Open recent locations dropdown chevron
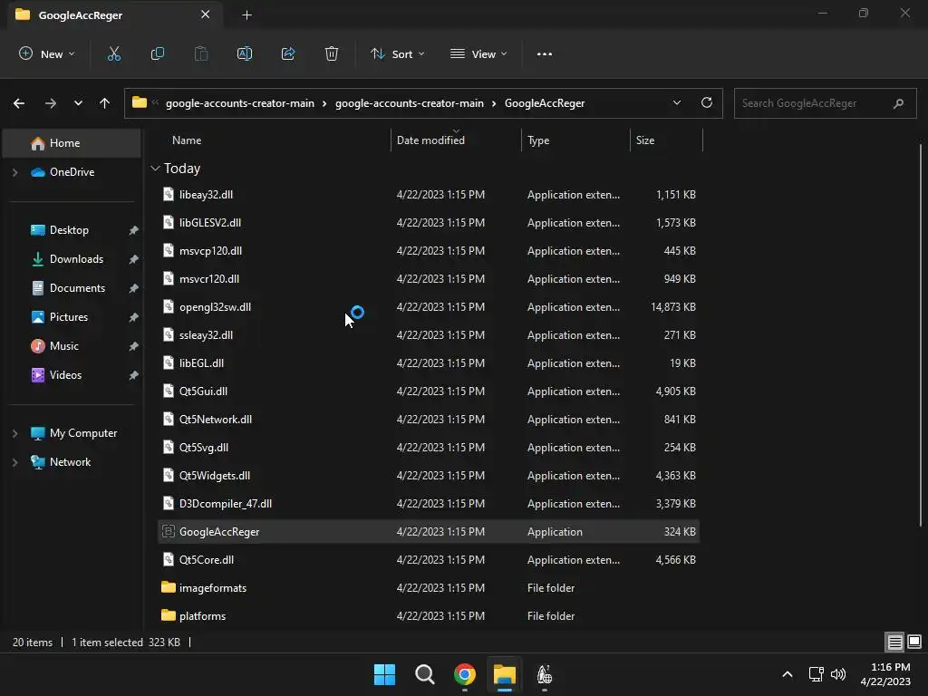Image resolution: width=928 pixels, height=696 pixels. tap(78, 103)
